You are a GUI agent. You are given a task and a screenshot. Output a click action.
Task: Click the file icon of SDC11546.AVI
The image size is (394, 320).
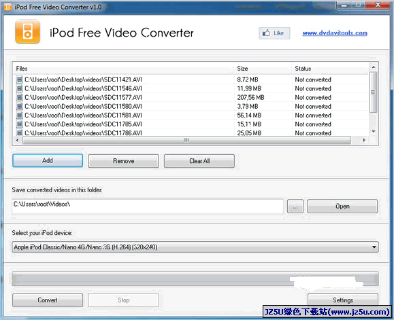[x=19, y=88]
